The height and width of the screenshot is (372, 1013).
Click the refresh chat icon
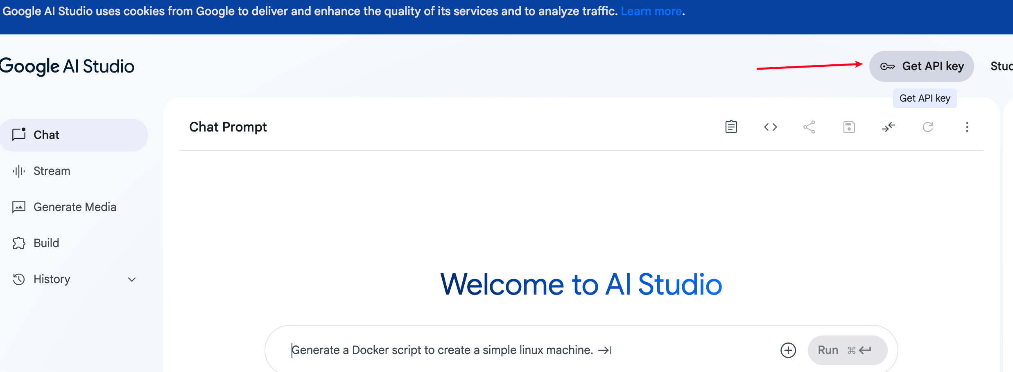(927, 127)
